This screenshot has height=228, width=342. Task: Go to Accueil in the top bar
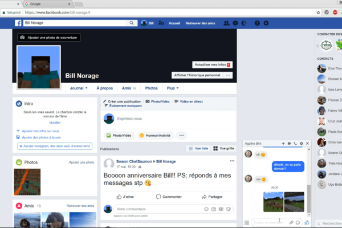(x=174, y=23)
